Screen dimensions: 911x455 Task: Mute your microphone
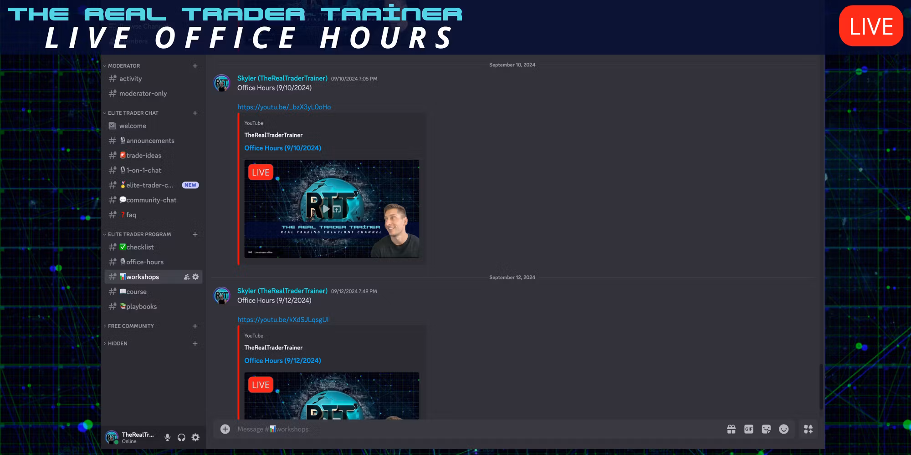(168, 437)
